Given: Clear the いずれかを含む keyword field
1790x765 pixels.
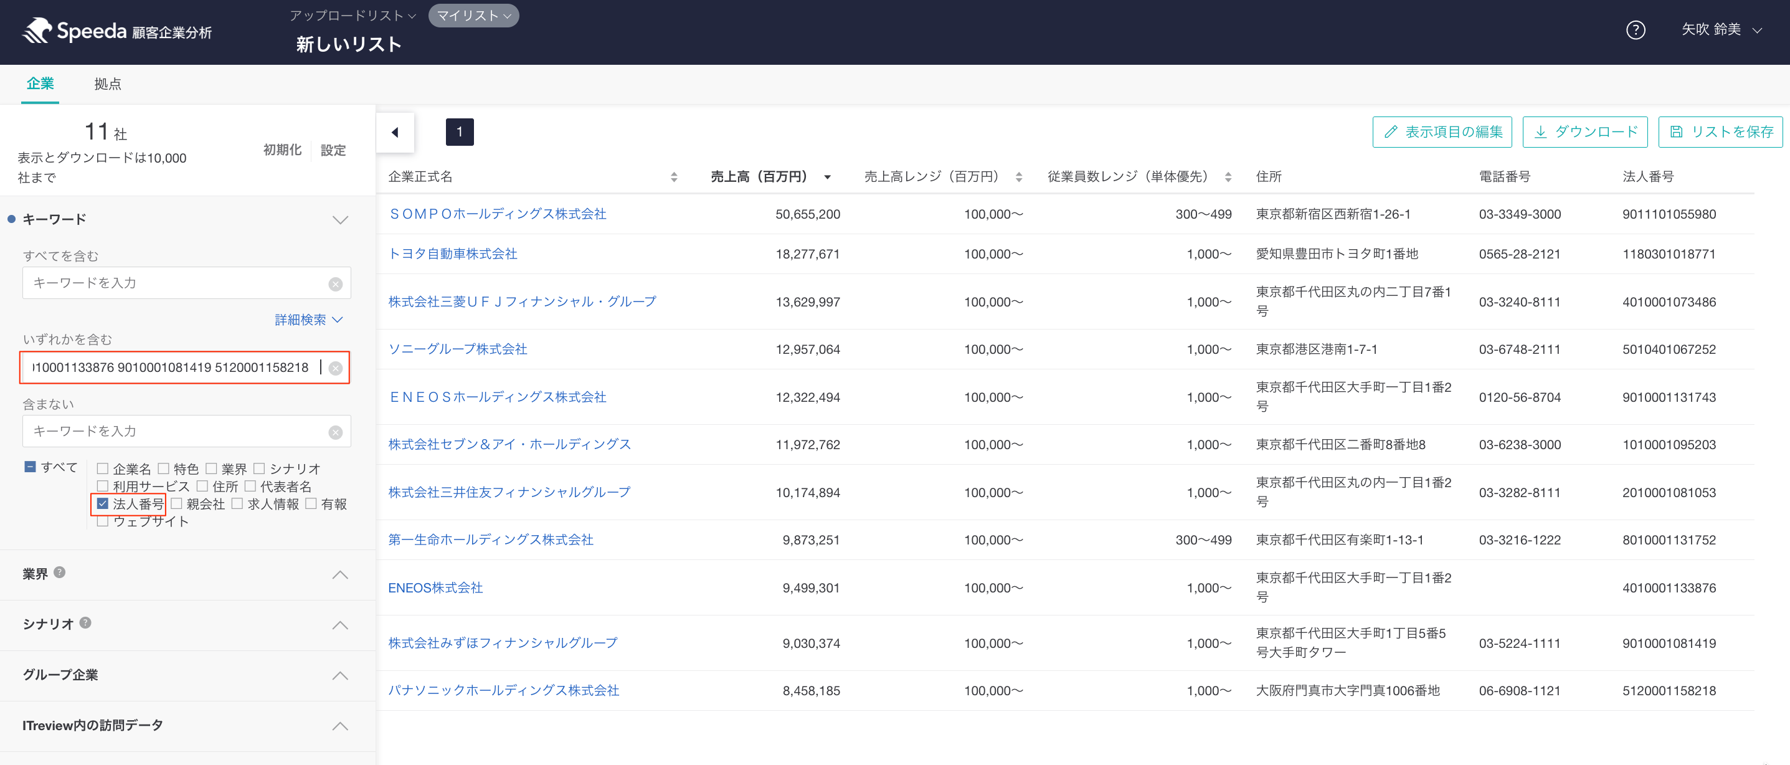Looking at the screenshot, I should coord(336,368).
